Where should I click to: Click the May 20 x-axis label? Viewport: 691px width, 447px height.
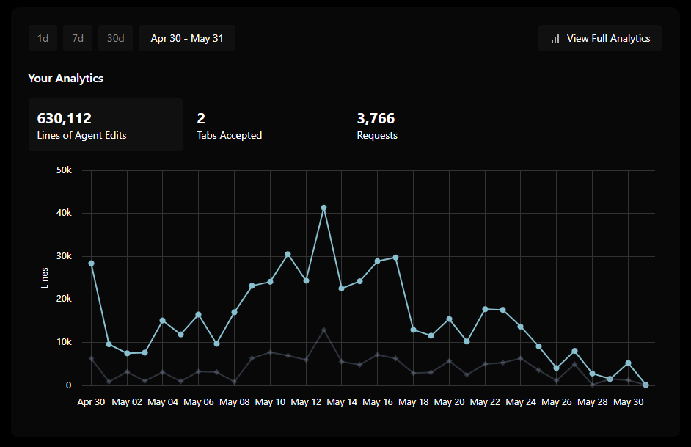(x=449, y=402)
